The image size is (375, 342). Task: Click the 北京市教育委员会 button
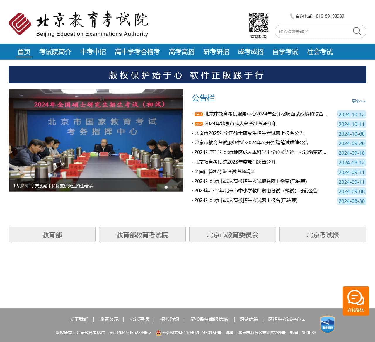pos(233,235)
